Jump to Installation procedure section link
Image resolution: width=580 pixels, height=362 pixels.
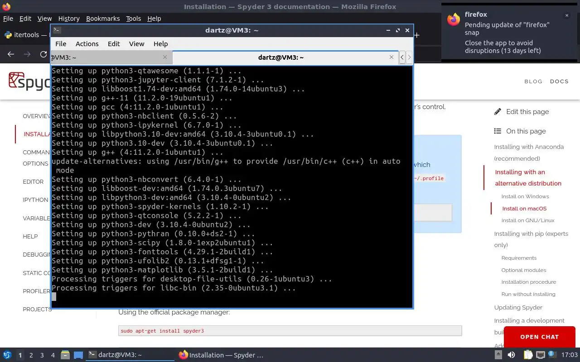click(528, 282)
